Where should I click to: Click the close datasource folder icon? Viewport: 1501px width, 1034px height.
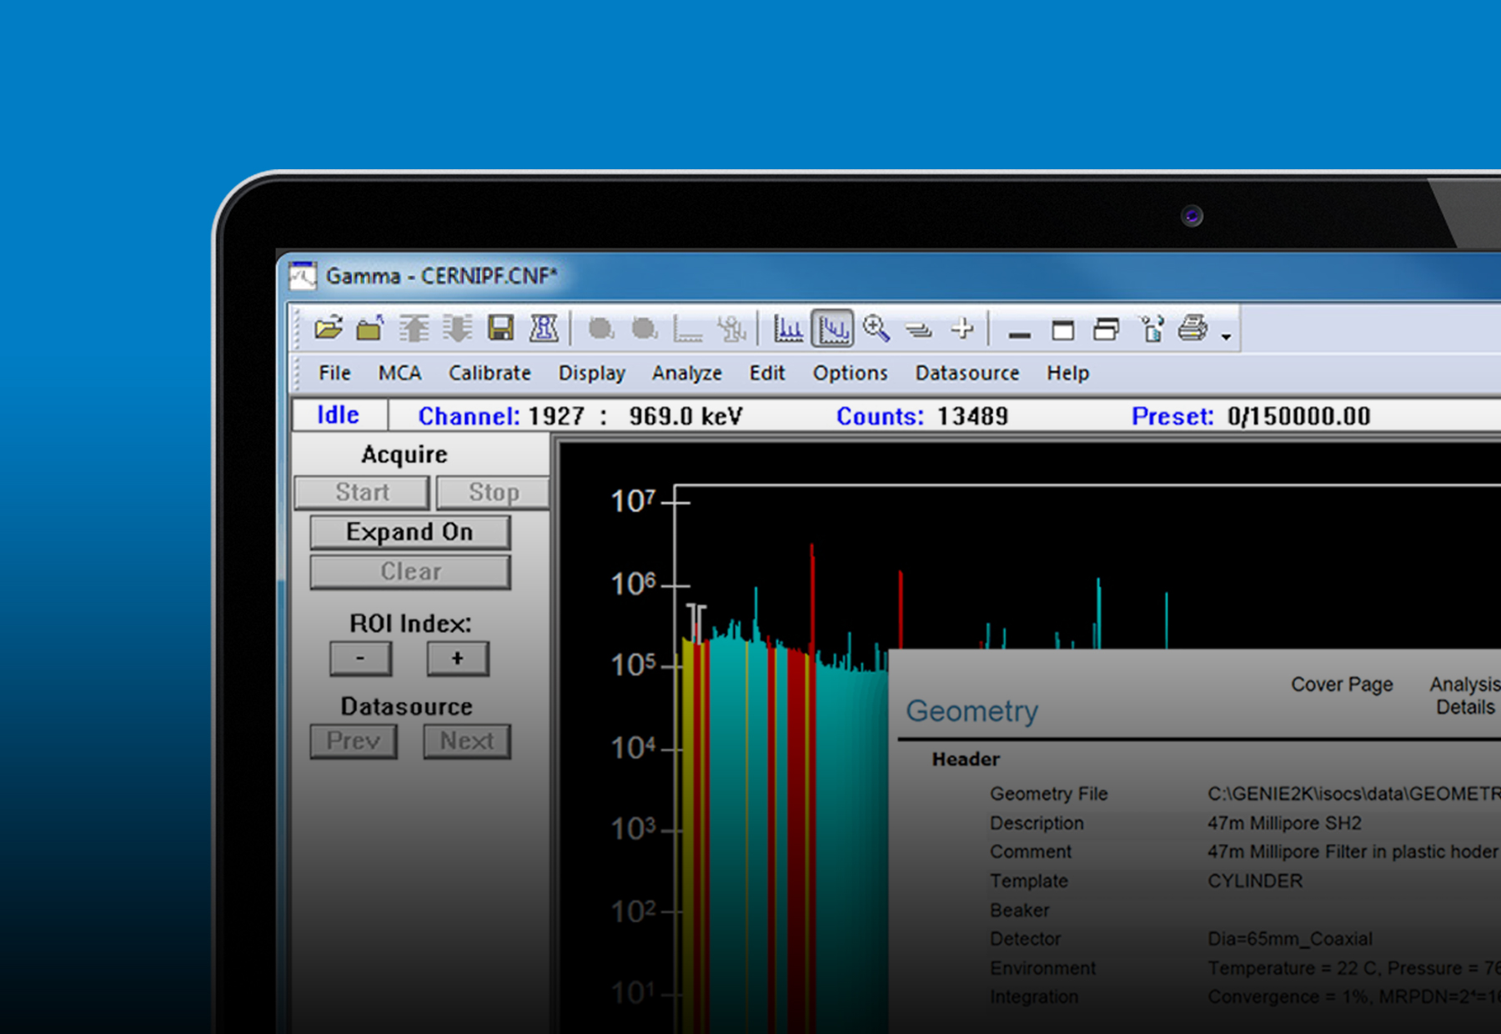point(370,329)
